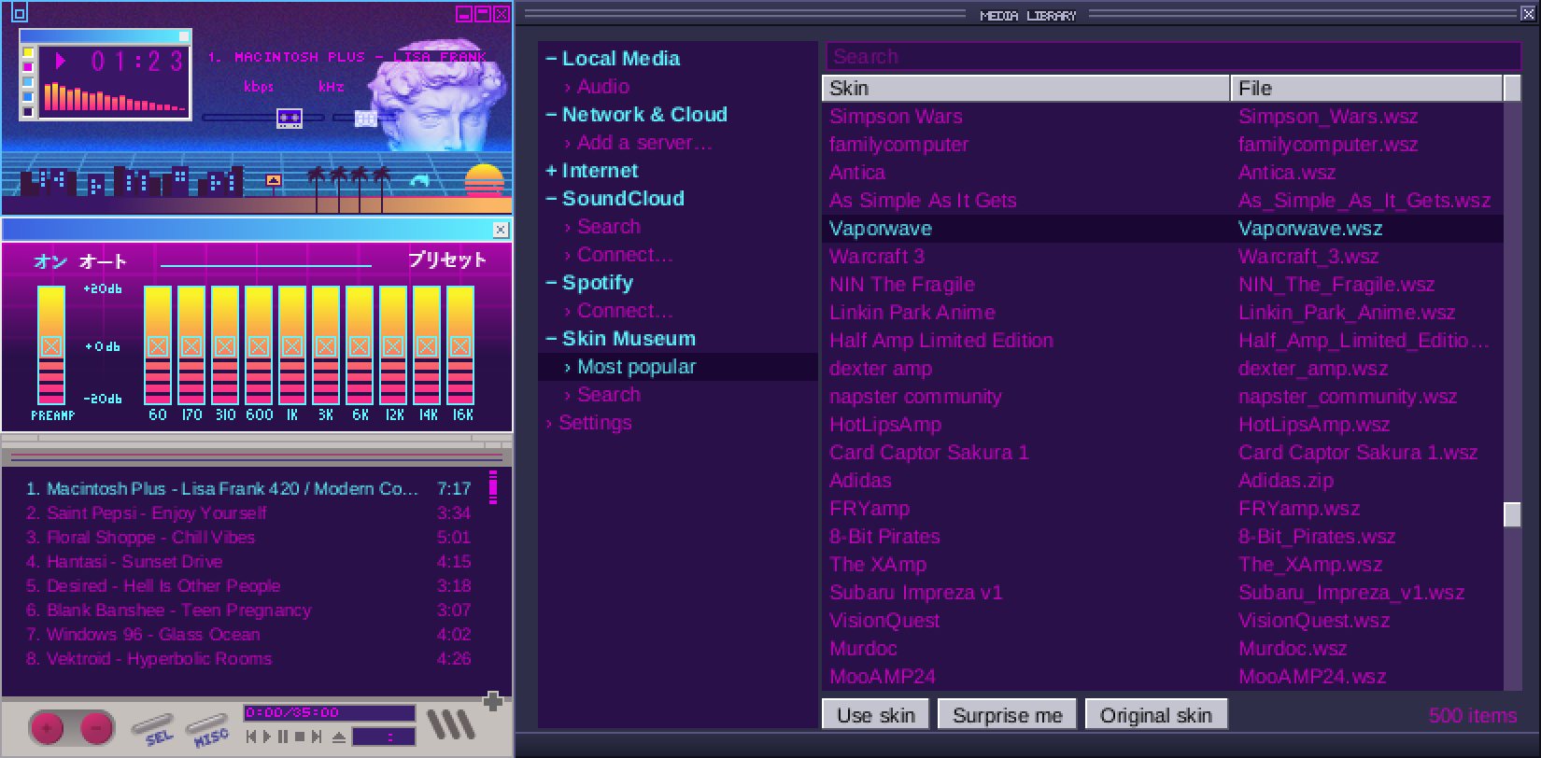Image resolution: width=1541 pixels, height=758 pixels.
Task: Stop playback with the mini stop button
Action: point(299,737)
